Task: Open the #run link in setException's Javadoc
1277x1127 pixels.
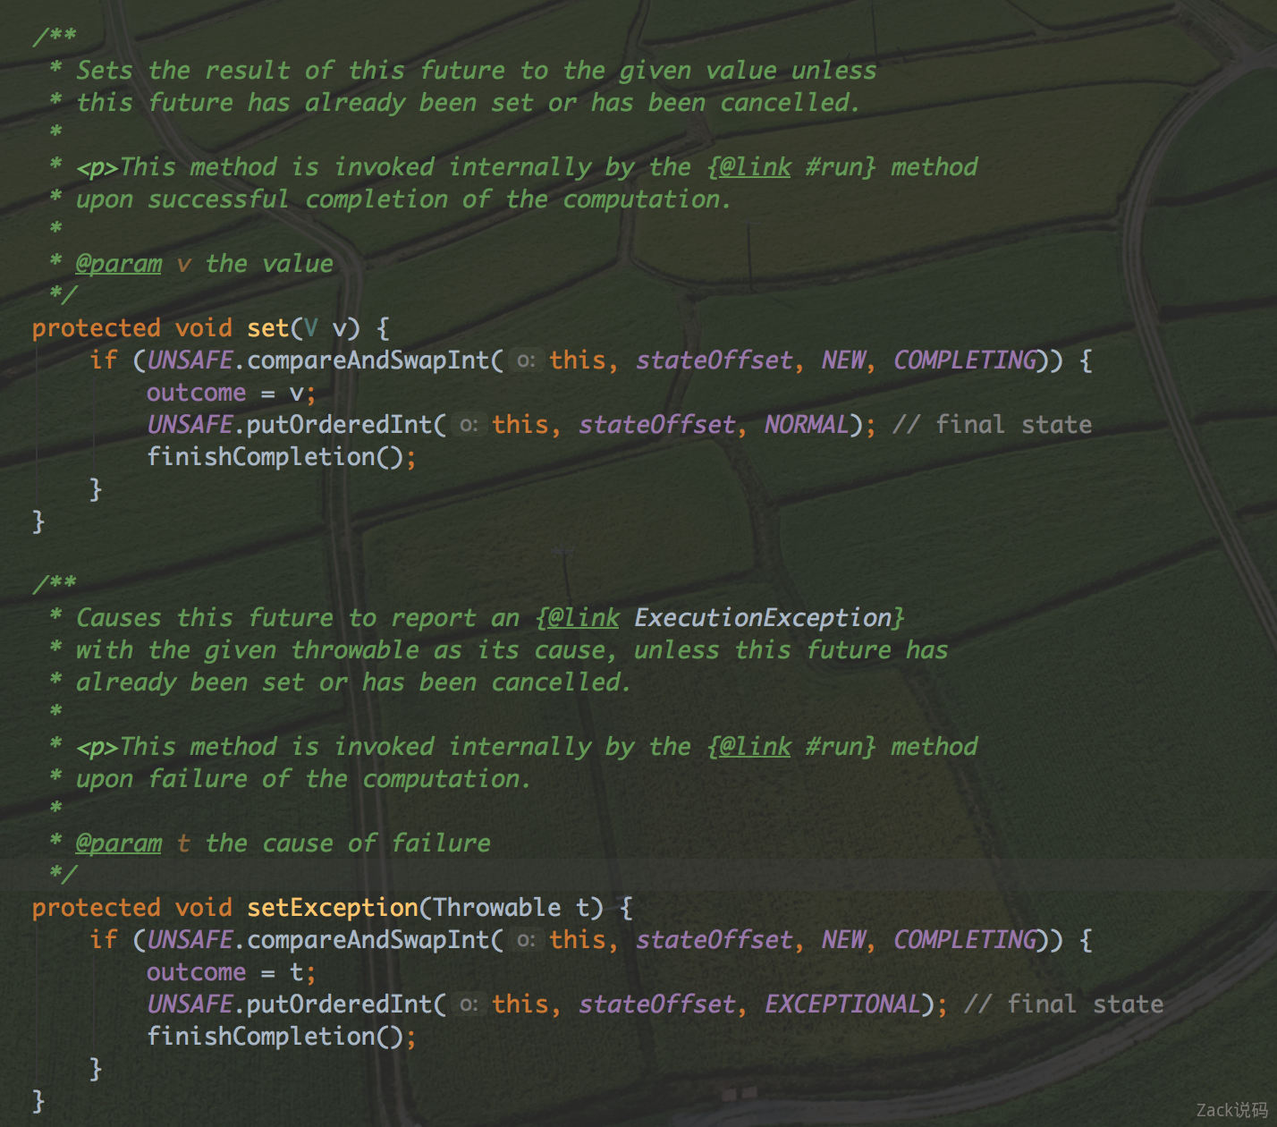Action: coord(839,747)
